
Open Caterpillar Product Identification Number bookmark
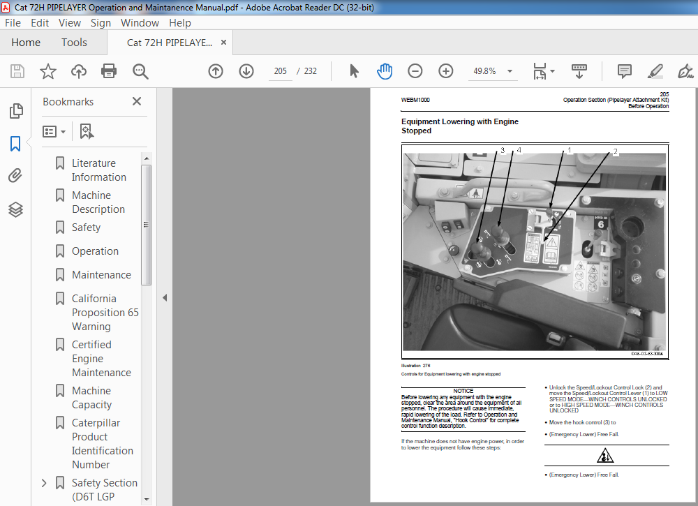(x=103, y=443)
